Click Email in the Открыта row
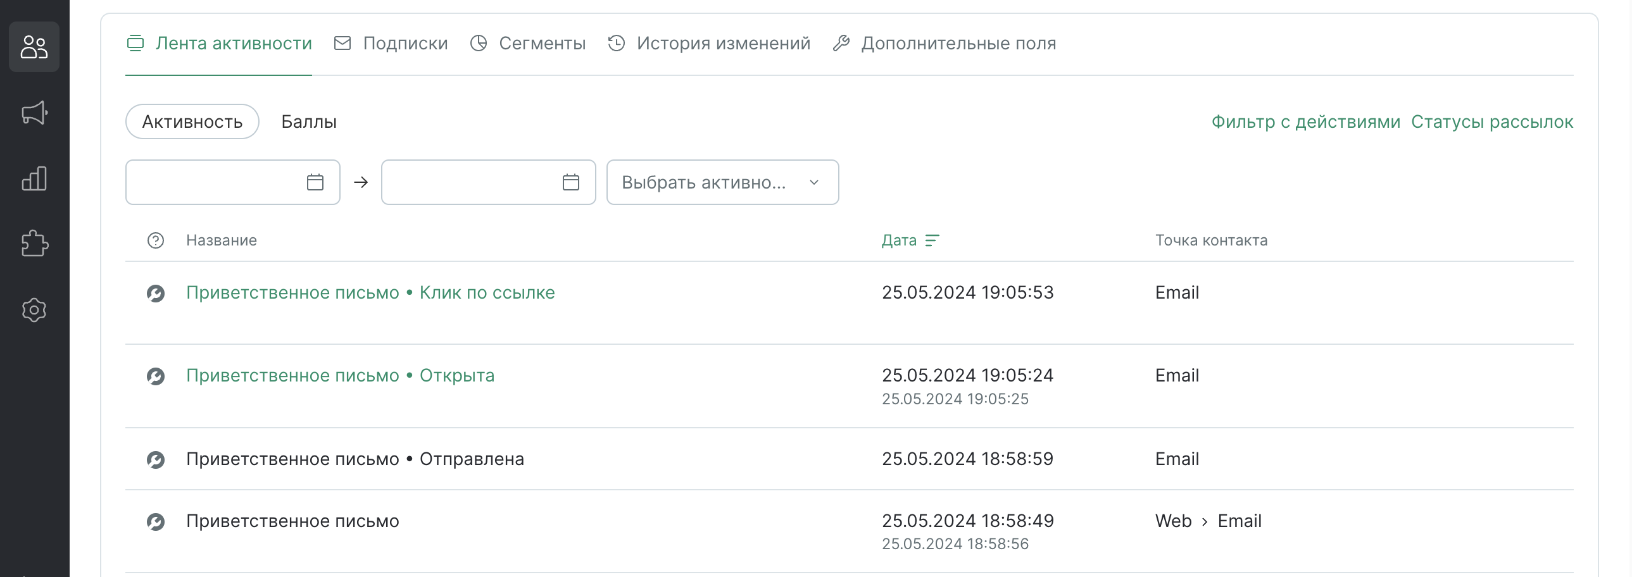The height and width of the screenshot is (577, 1632). click(1177, 376)
